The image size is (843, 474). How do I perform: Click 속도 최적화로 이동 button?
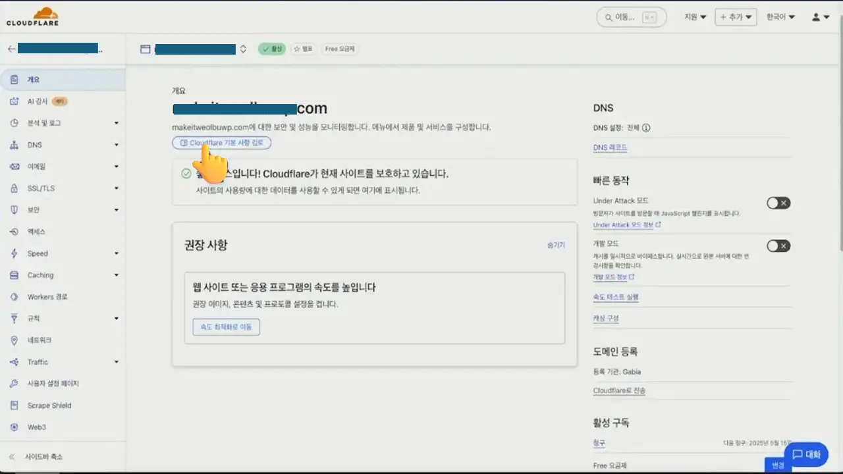[x=226, y=327]
